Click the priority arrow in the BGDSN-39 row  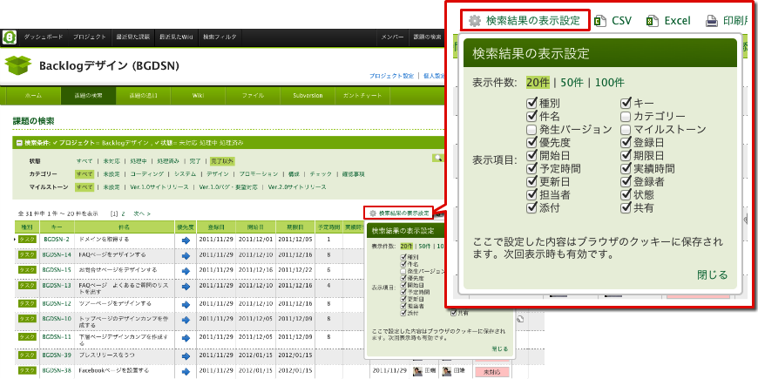186,355
